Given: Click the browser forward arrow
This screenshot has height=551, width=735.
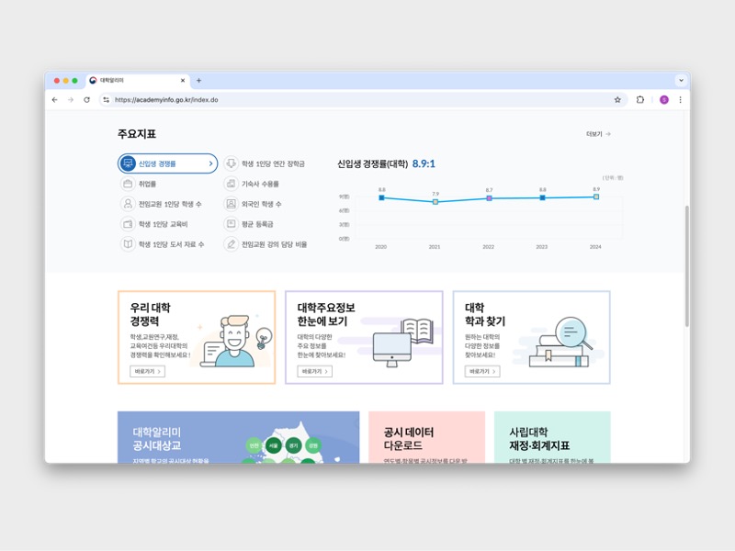Looking at the screenshot, I should coord(71,100).
